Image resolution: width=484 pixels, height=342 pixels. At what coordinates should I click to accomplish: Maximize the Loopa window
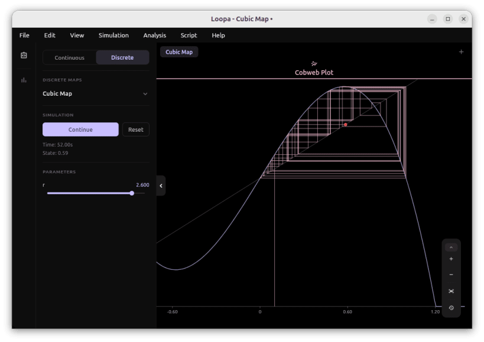448,19
